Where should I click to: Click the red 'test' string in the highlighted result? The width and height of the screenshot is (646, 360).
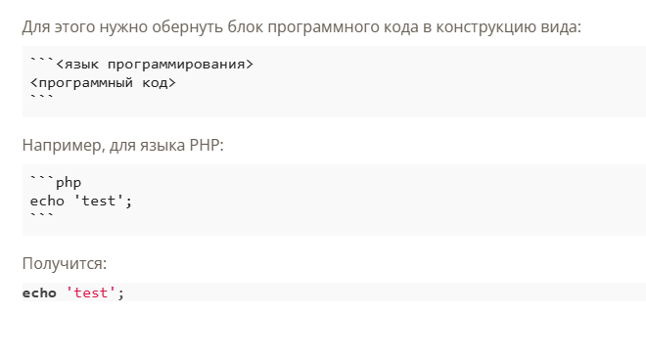(x=91, y=292)
